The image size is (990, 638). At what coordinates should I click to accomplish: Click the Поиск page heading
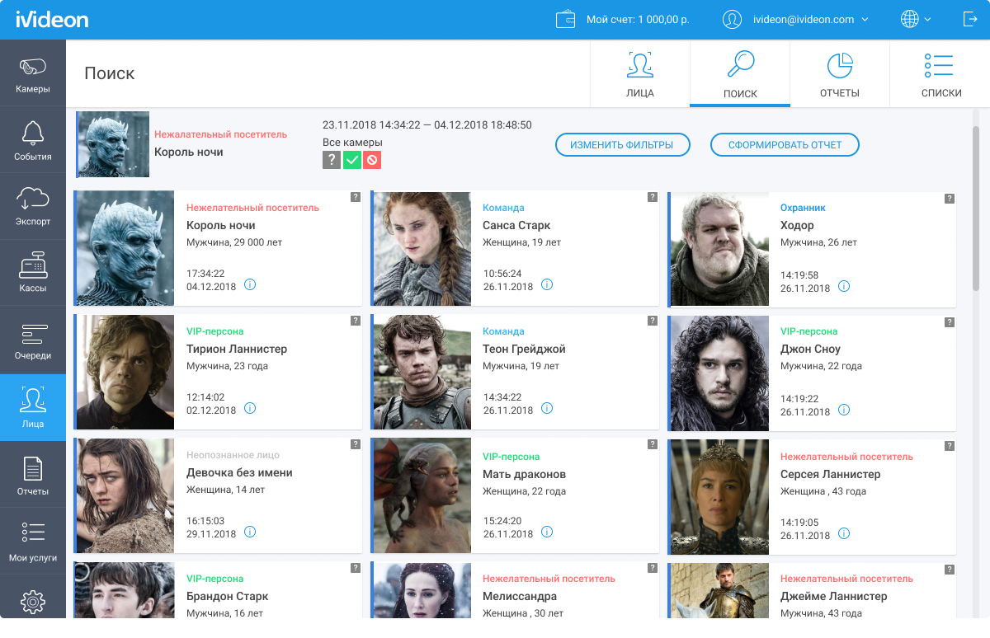coord(110,73)
